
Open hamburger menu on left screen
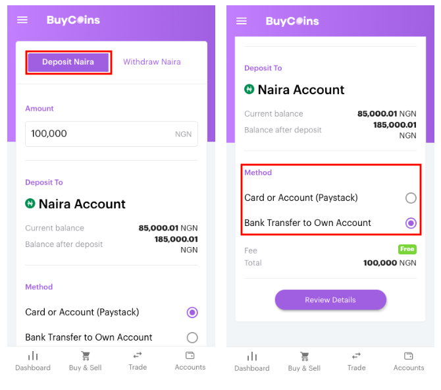[x=22, y=20]
